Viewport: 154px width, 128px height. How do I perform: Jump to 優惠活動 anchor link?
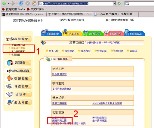coord(86,51)
